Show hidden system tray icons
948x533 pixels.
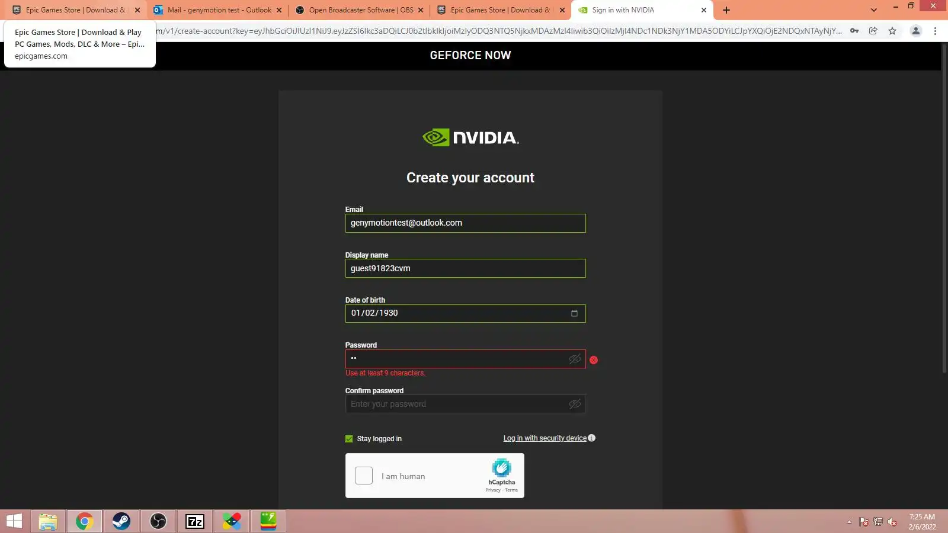pos(849,522)
